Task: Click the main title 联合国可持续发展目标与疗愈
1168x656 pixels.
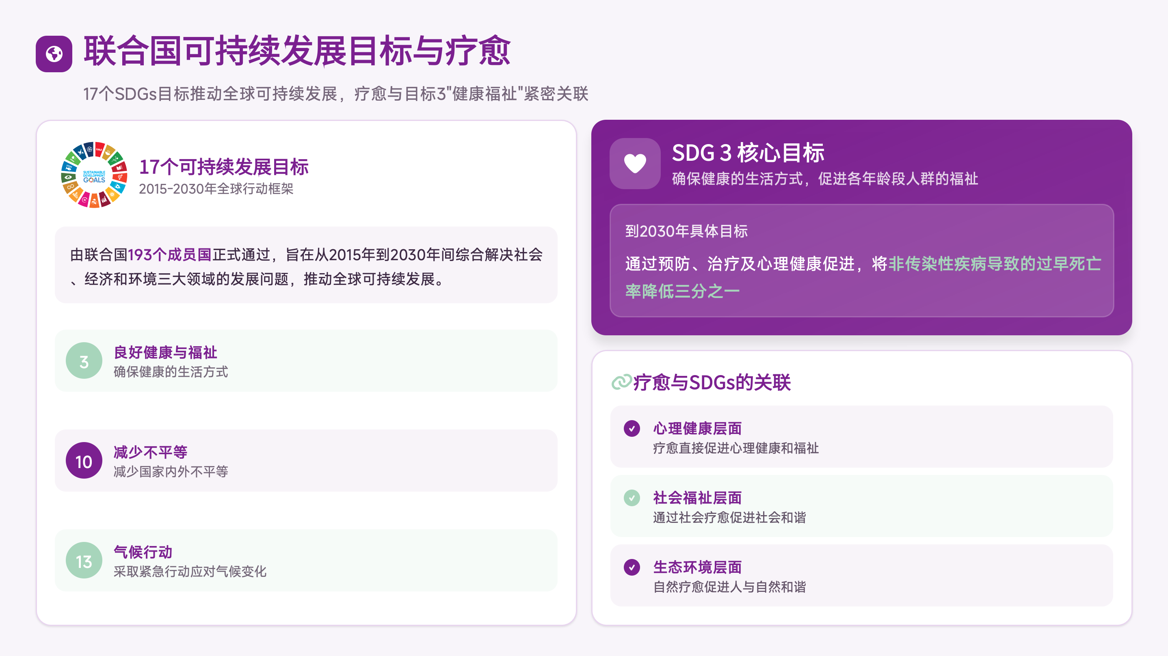Action: [x=297, y=51]
